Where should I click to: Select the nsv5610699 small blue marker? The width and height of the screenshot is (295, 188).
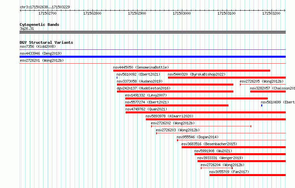[262, 105]
